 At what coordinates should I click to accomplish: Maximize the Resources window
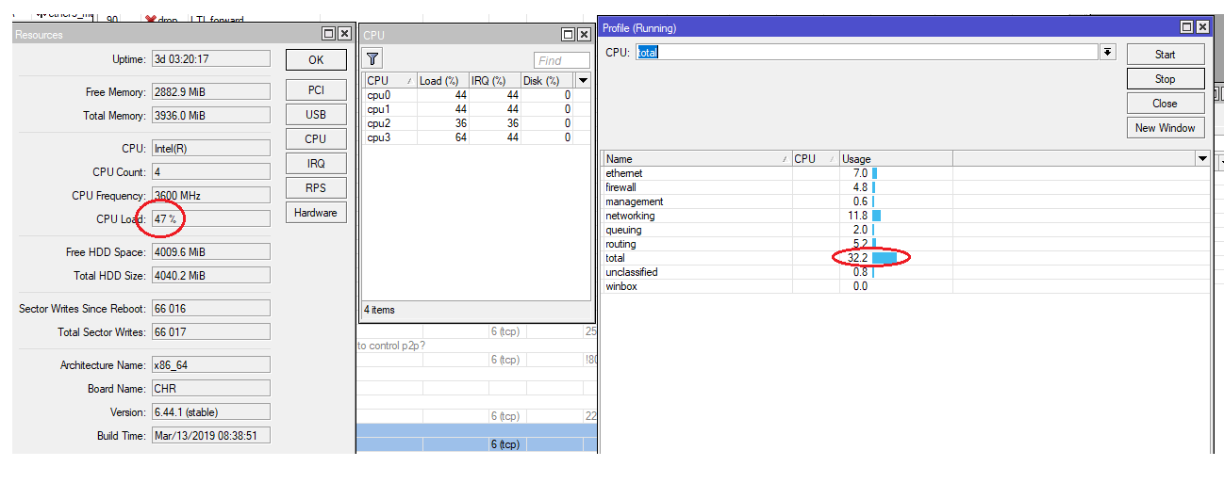click(x=328, y=34)
